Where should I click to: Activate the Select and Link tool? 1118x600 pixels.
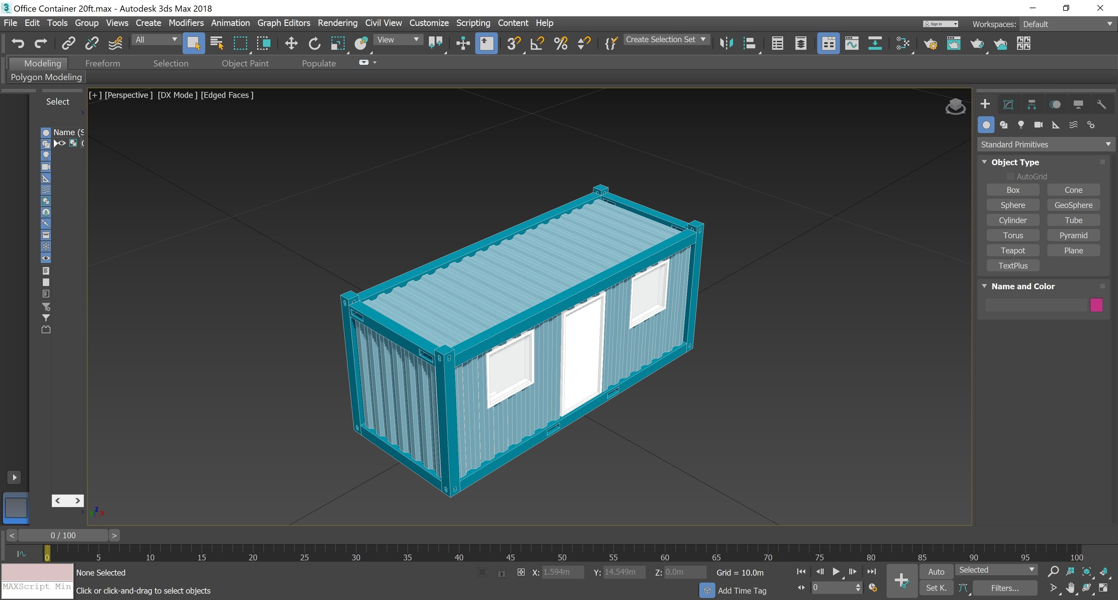pos(69,43)
